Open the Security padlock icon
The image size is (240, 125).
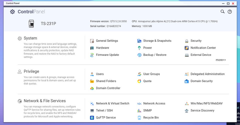(x=187, y=41)
